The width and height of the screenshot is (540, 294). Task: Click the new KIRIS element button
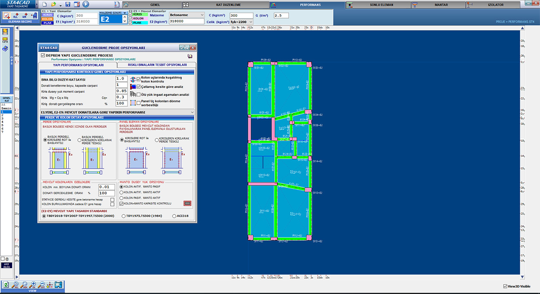tap(48, 15)
